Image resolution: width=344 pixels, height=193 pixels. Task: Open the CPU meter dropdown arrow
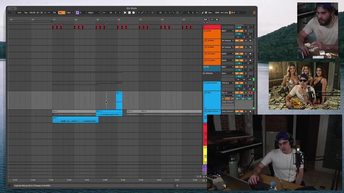238,13
